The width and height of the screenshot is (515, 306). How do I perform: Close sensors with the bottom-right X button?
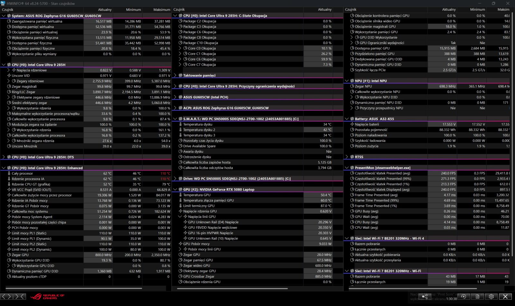505,296
